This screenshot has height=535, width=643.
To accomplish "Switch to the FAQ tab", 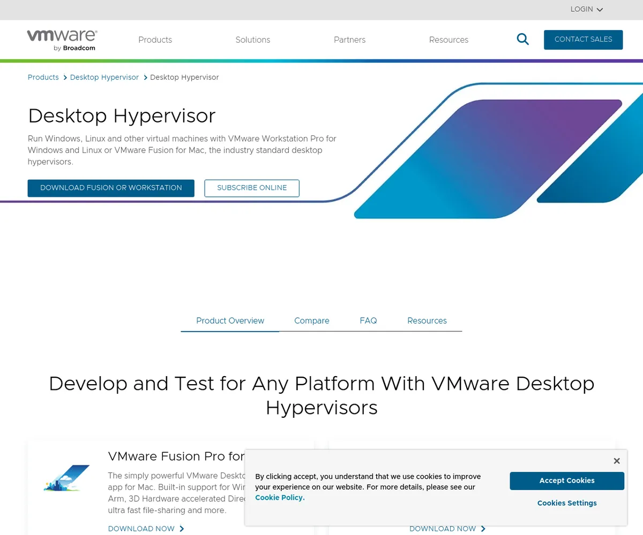I will pos(368,321).
